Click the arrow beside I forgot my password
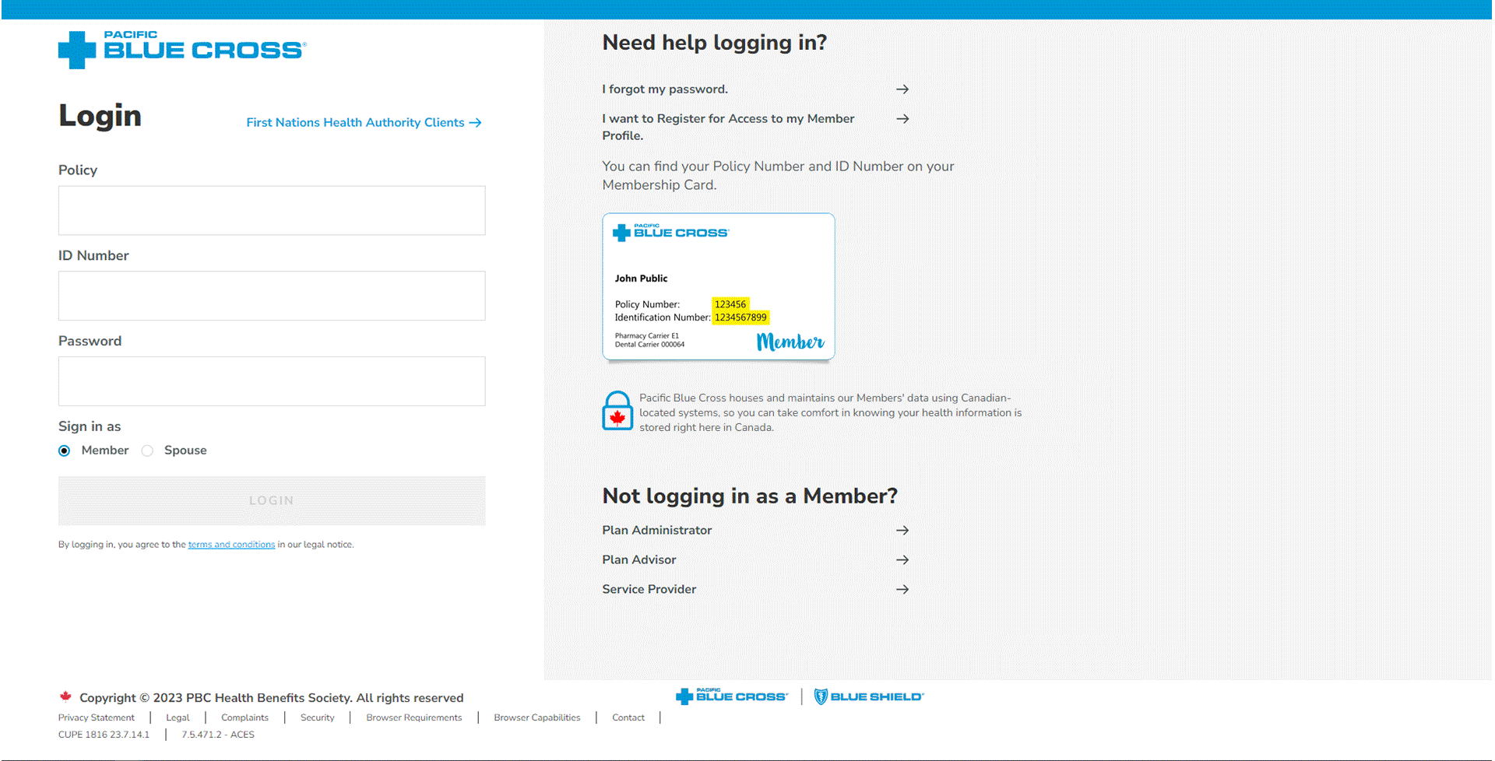1495x761 pixels. coord(902,89)
